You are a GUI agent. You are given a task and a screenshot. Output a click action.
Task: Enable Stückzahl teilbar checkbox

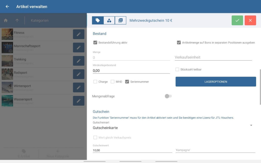tap(177, 69)
